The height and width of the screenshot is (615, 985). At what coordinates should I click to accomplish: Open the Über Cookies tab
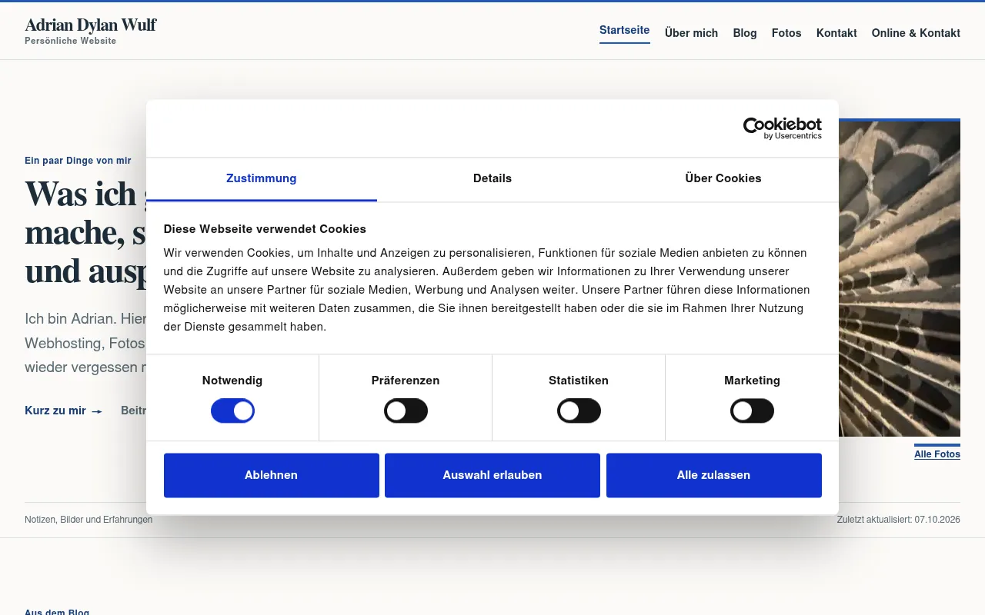pos(723,178)
